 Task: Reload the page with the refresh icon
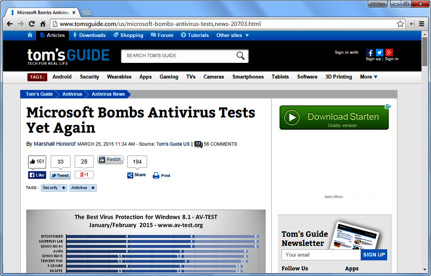pos(32,24)
